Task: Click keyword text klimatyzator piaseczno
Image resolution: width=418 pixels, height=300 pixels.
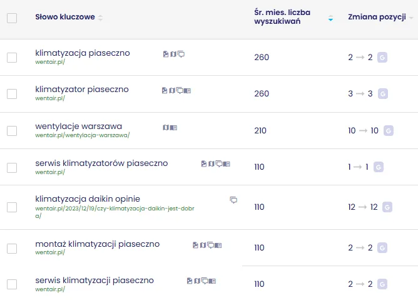Action: tap(82, 90)
